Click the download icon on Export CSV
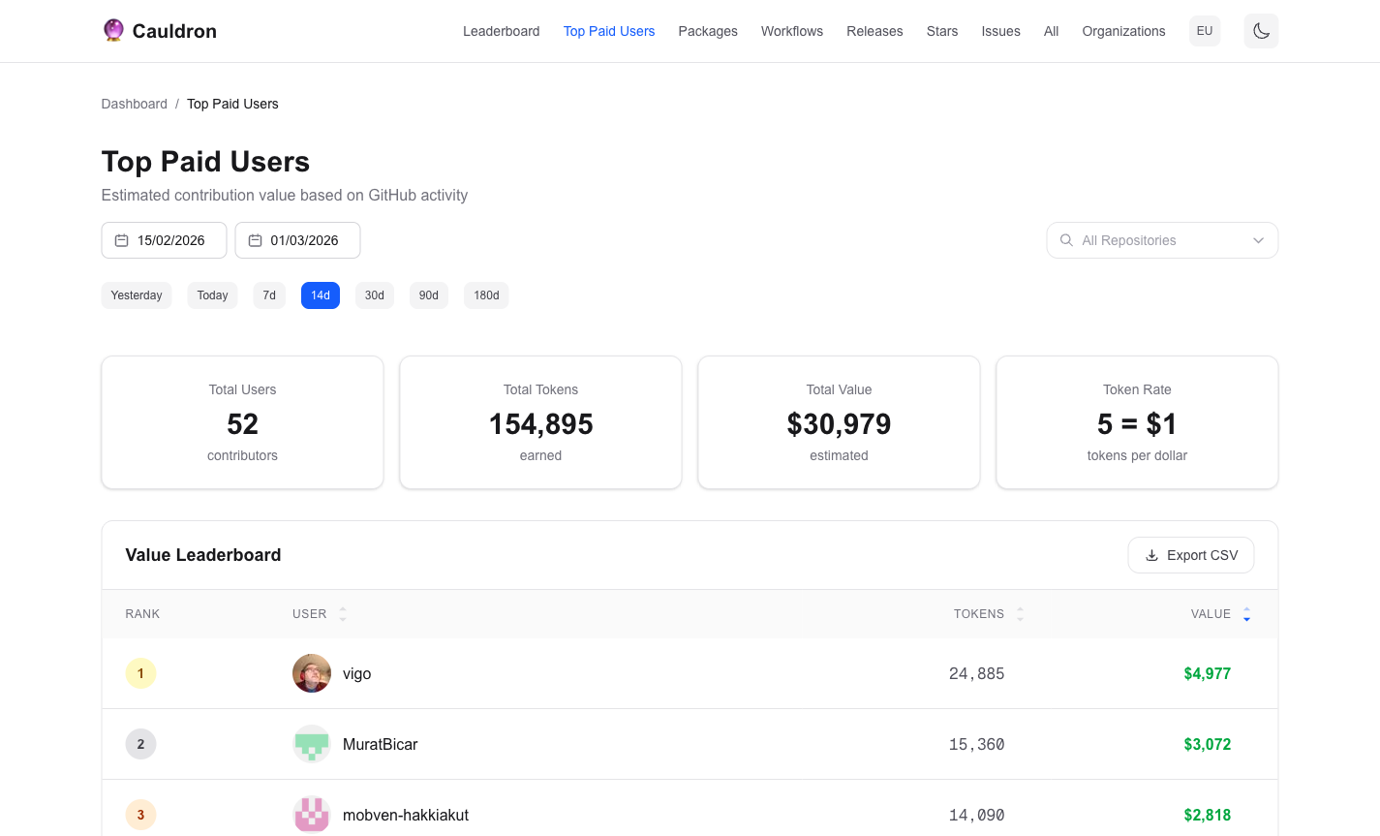1380x836 pixels. 1150,554
